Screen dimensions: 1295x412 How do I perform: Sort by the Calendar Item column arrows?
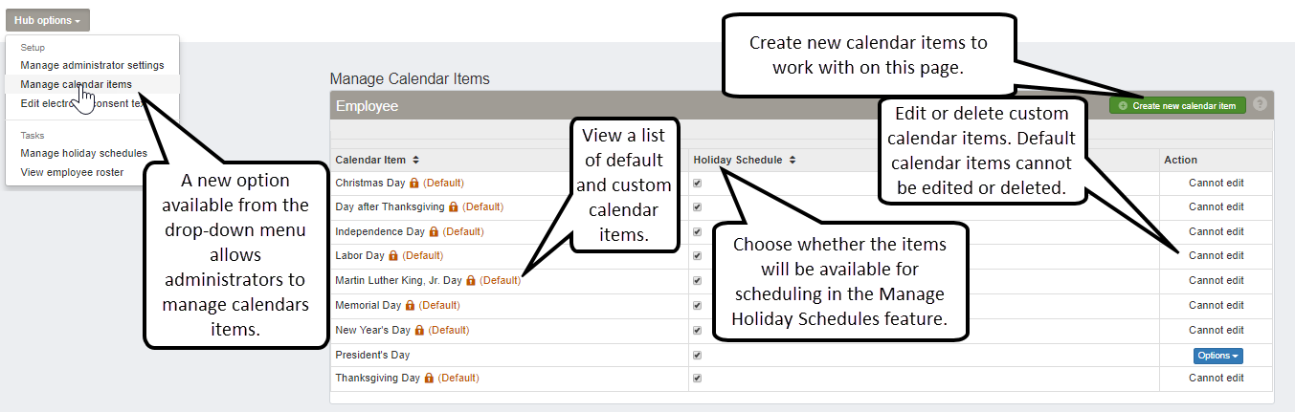click(x=416, y=160)
